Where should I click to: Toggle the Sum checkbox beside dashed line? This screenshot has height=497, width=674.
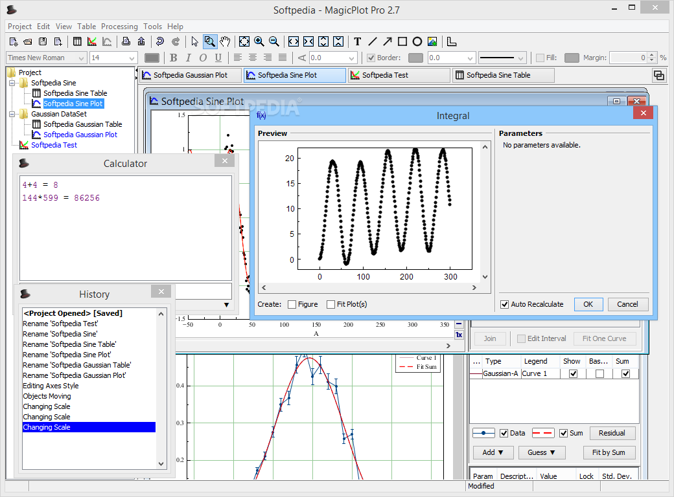pos(564,433)
